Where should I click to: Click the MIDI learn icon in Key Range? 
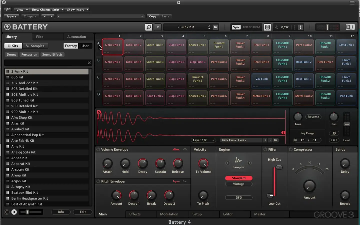(295, 140)
